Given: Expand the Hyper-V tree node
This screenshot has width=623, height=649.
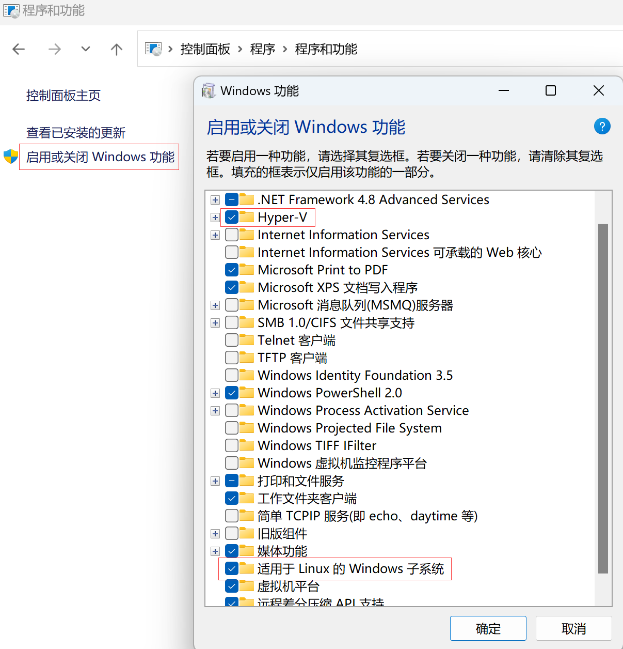Looking at the screenshot, I should click(215, 218).
